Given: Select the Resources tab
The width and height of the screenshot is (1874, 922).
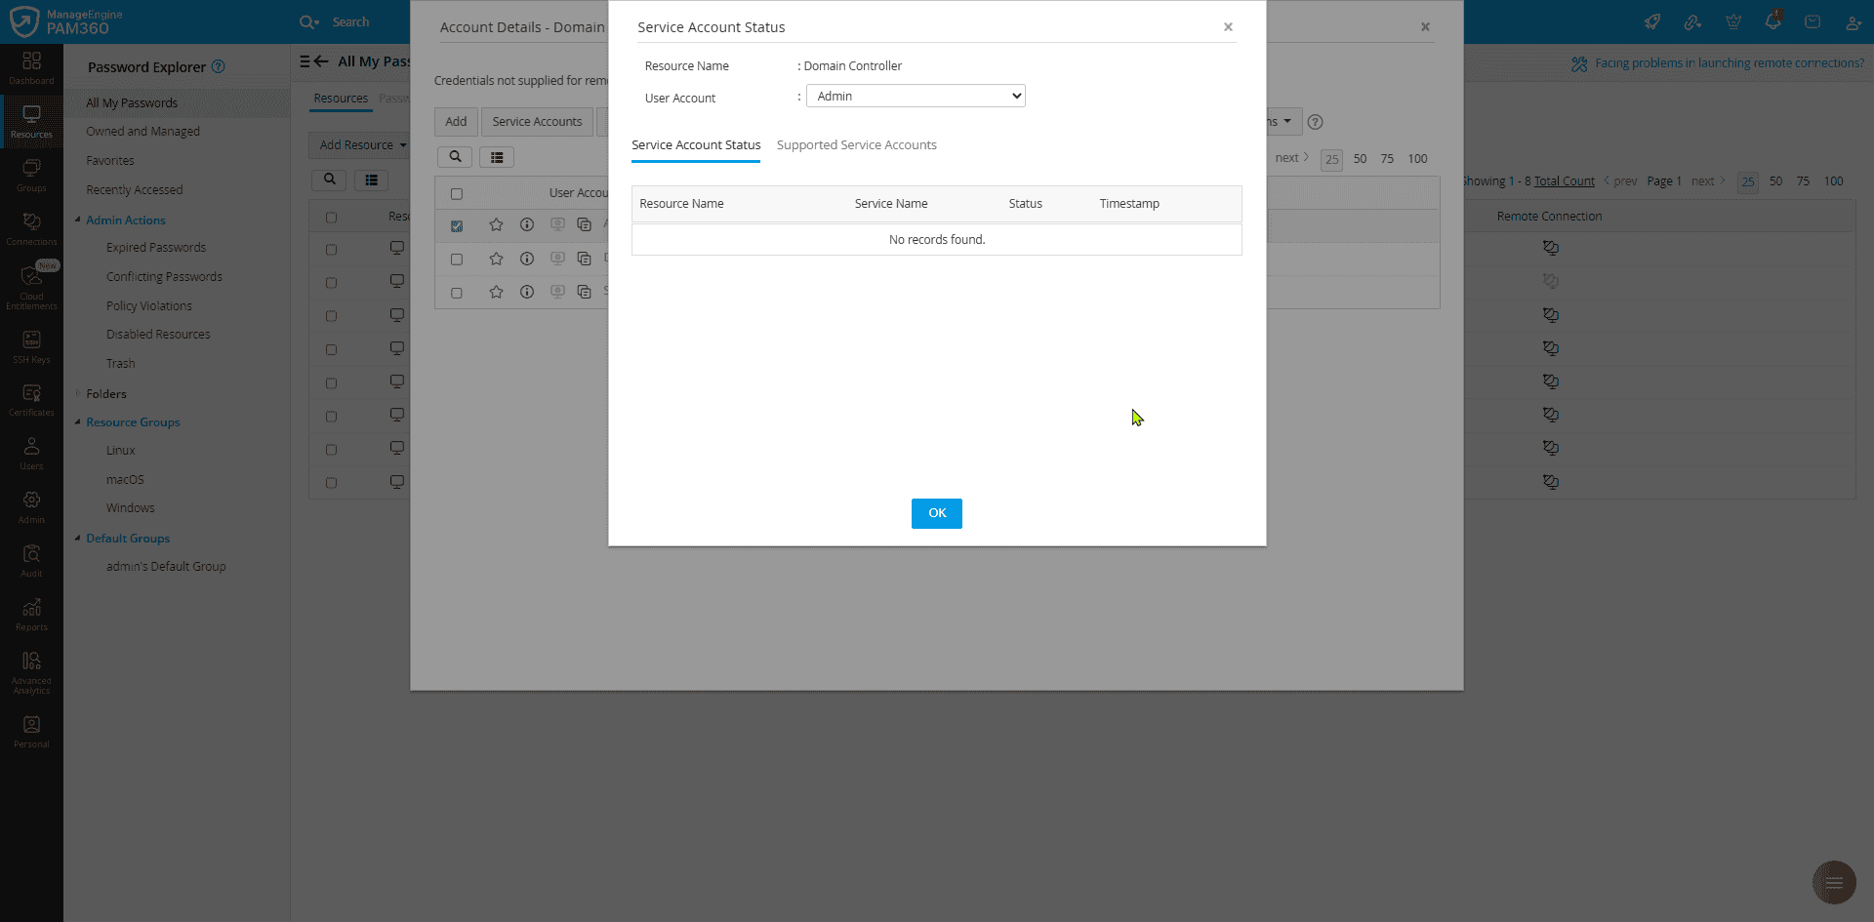Looking at the screenshot, I should point(341,98).
